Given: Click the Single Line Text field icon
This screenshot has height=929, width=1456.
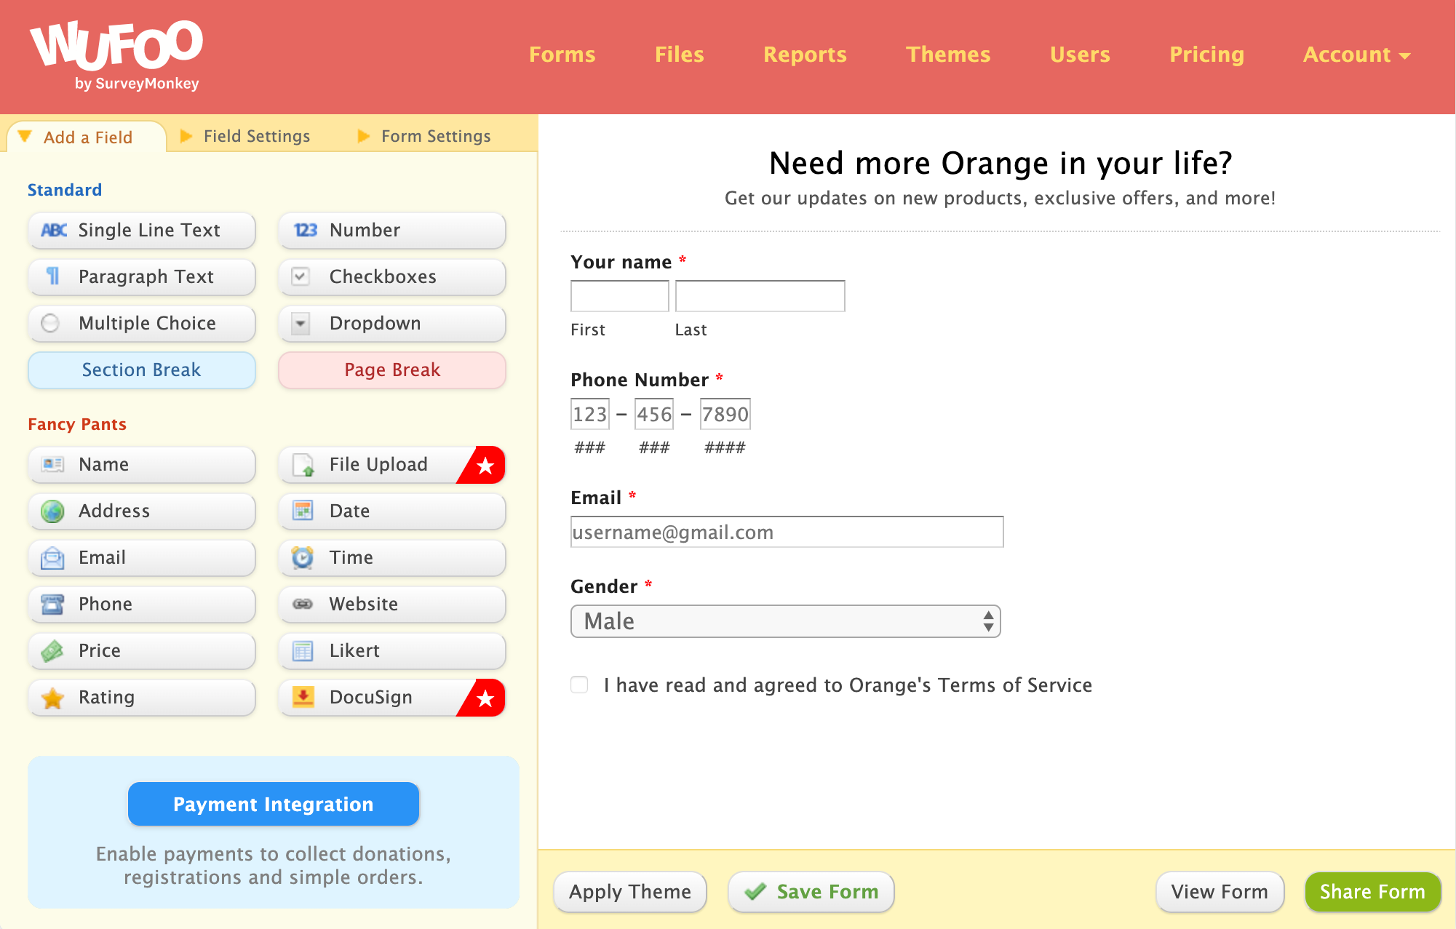Looking at the screenshot, I should point(51,229).
